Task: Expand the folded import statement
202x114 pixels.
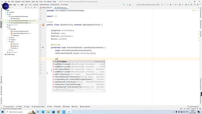Action: tap(56, 16)
